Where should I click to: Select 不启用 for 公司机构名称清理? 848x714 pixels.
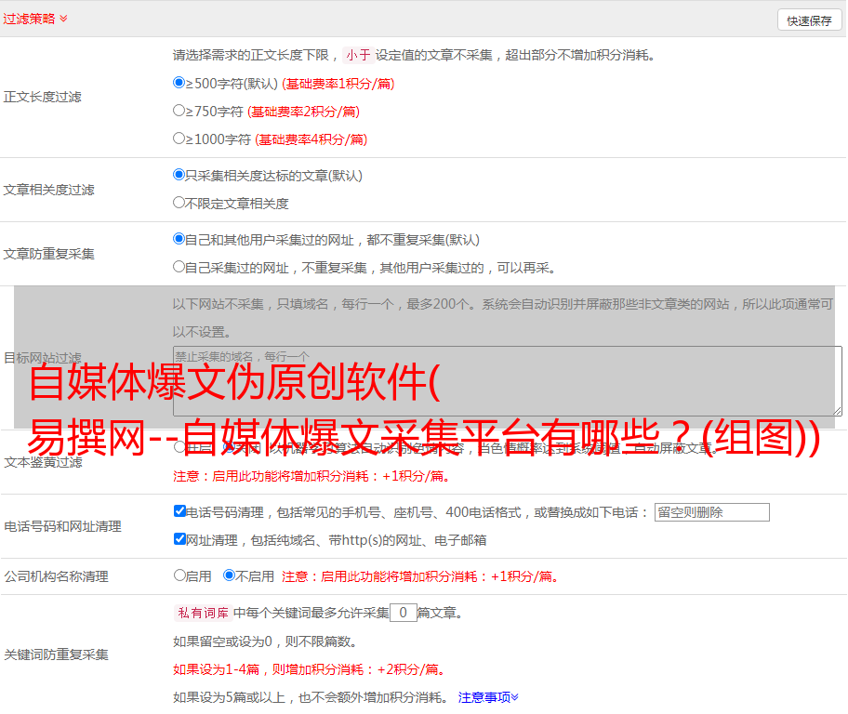click(229, 575)
